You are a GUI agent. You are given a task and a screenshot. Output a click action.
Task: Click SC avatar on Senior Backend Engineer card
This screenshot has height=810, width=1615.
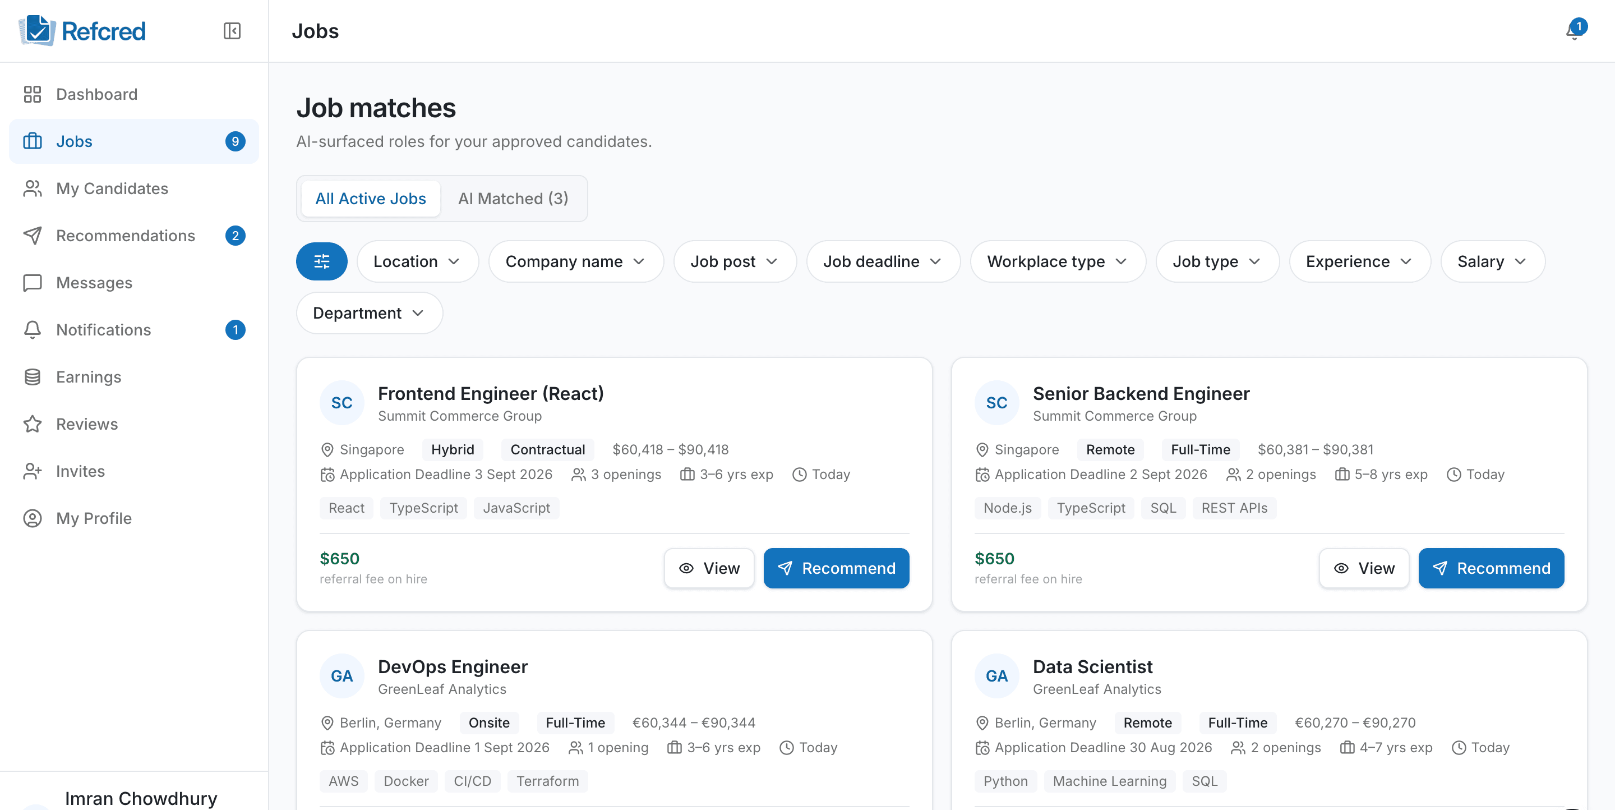point(996,403)
